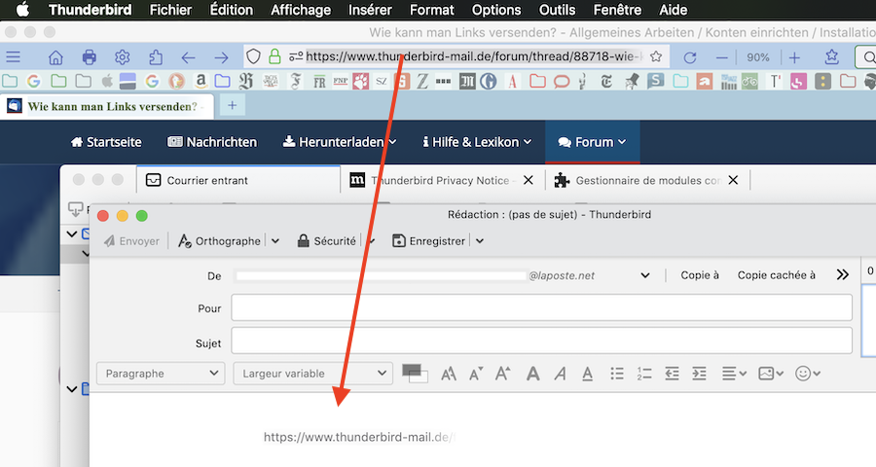
Task: Bookmark this page with the star
Action: (656, 56)
